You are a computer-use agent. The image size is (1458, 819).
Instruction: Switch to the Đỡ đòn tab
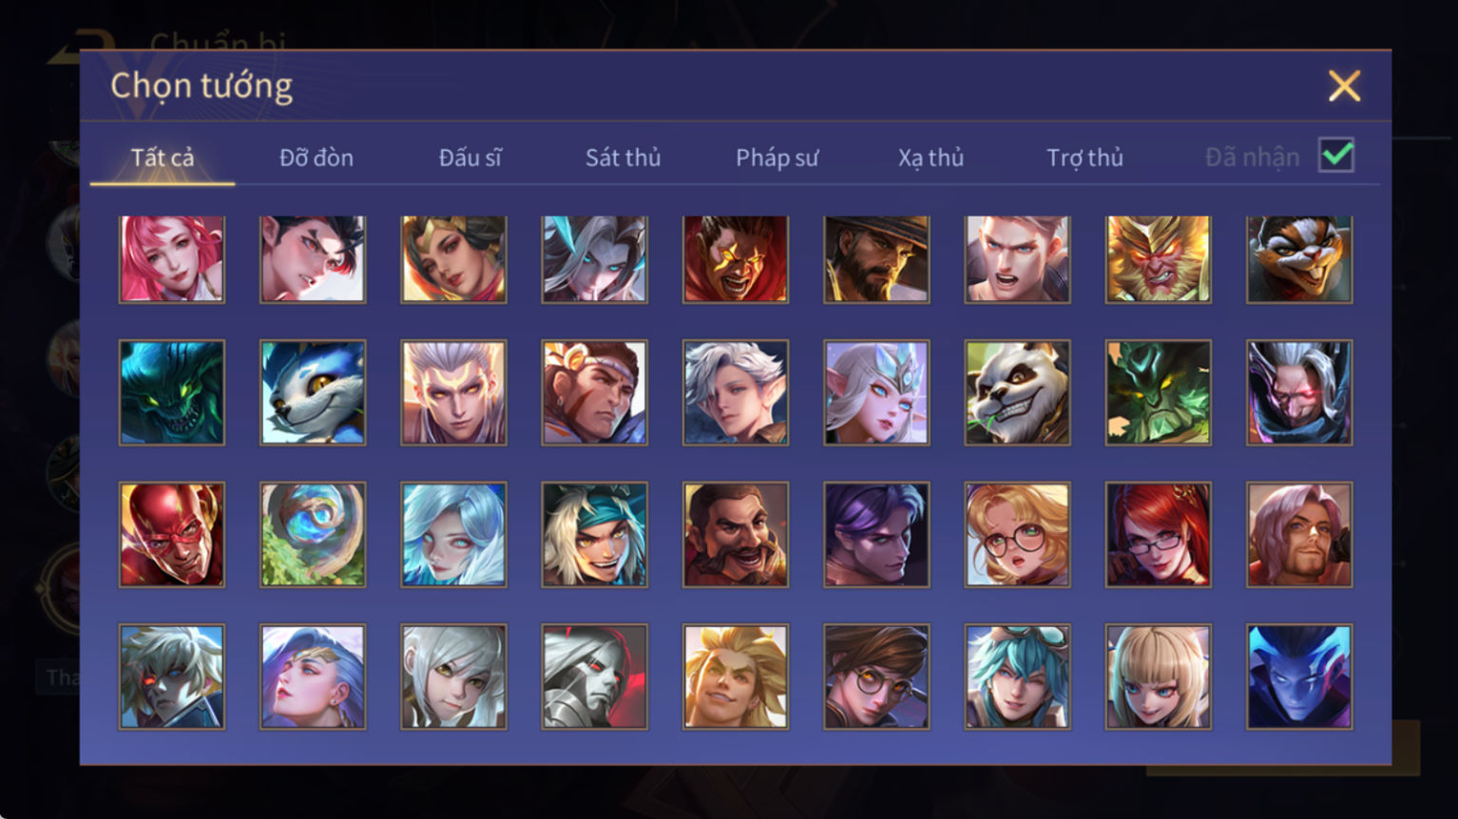click(317, 158)
